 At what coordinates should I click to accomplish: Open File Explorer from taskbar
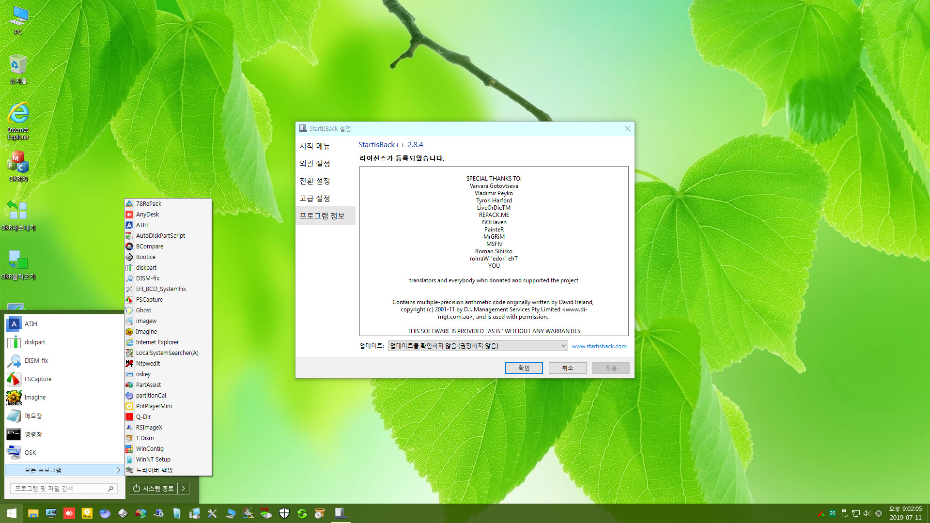pyautogui.click(x=33, y=513)
